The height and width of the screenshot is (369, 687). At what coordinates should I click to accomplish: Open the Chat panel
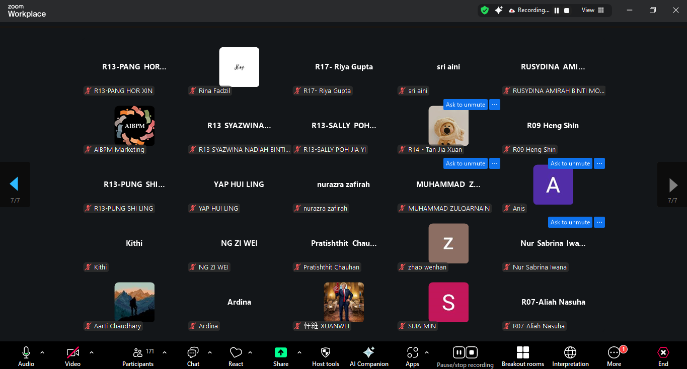[193, 356]
